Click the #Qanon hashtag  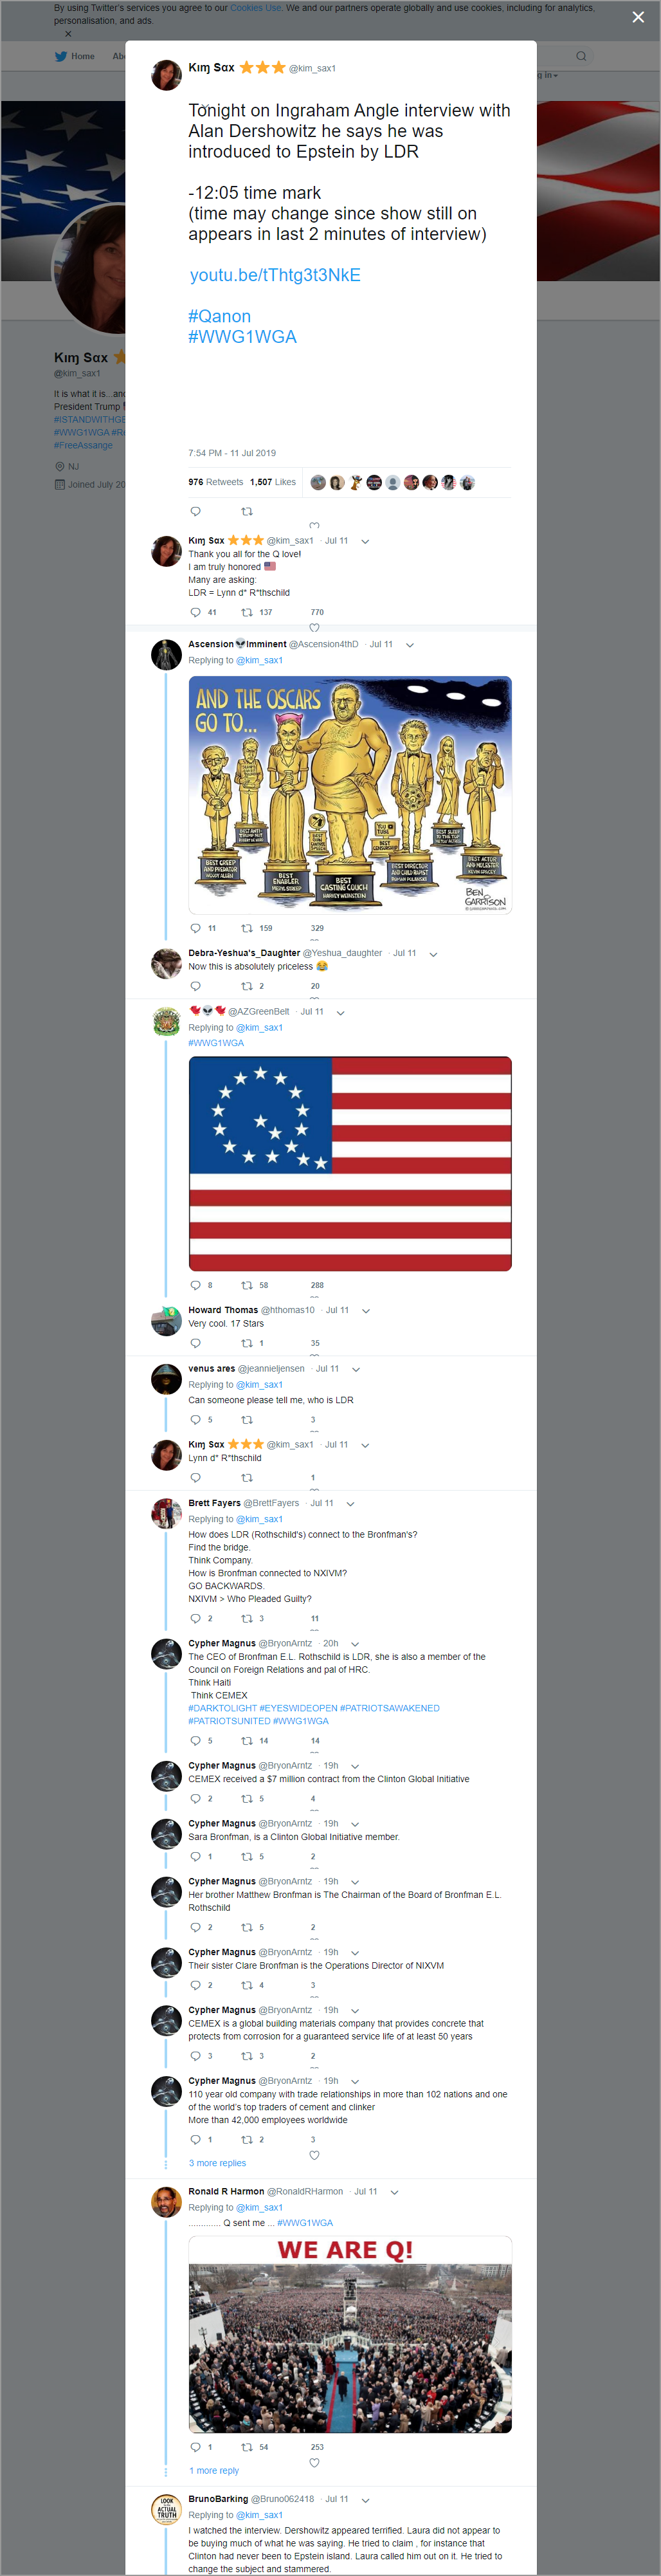[219, 316]
